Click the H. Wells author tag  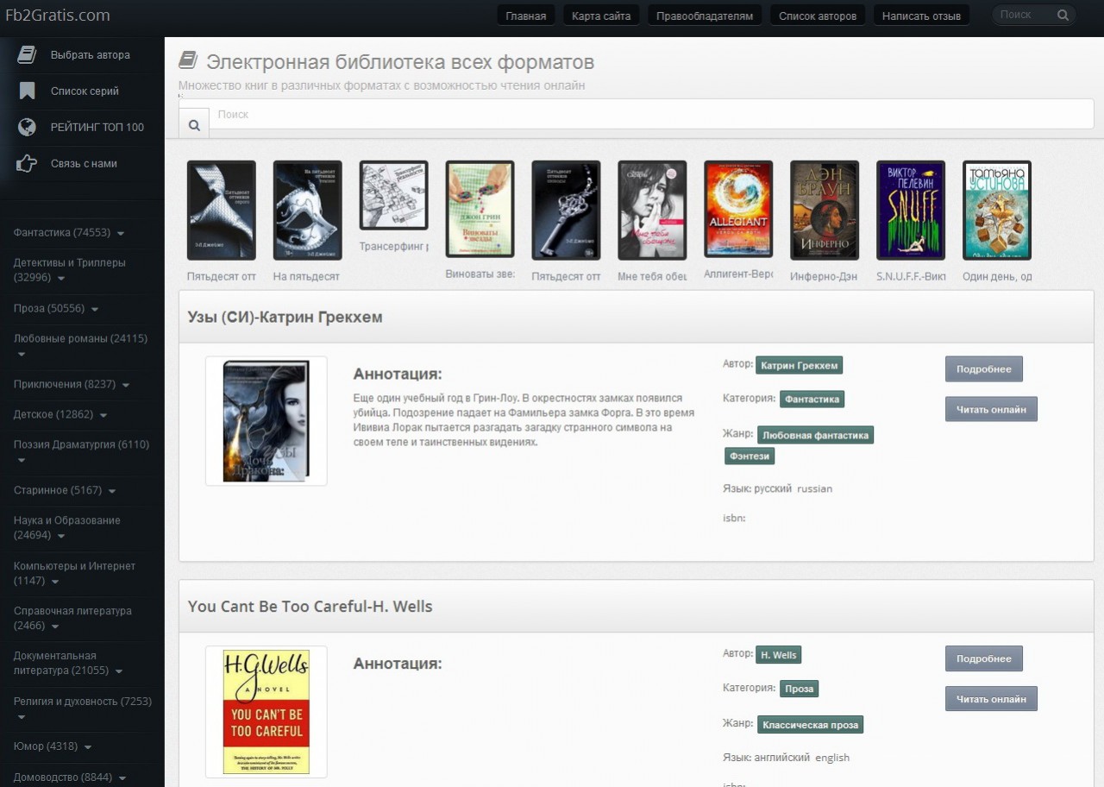point(778,655)
